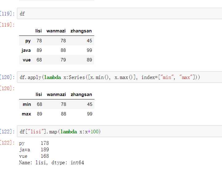222x180 pixels.
Task: Click the value 178 in the map output
Action: click(x=45, y=143)
